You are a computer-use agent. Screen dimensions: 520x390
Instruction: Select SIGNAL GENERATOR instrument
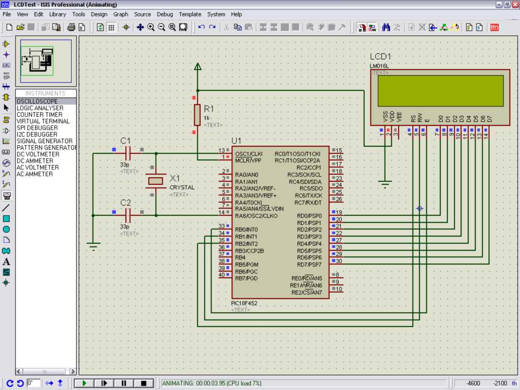pos(46,141)
